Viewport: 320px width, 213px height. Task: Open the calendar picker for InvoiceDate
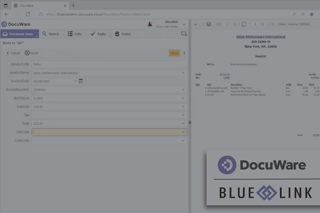(x=81, y=81)
